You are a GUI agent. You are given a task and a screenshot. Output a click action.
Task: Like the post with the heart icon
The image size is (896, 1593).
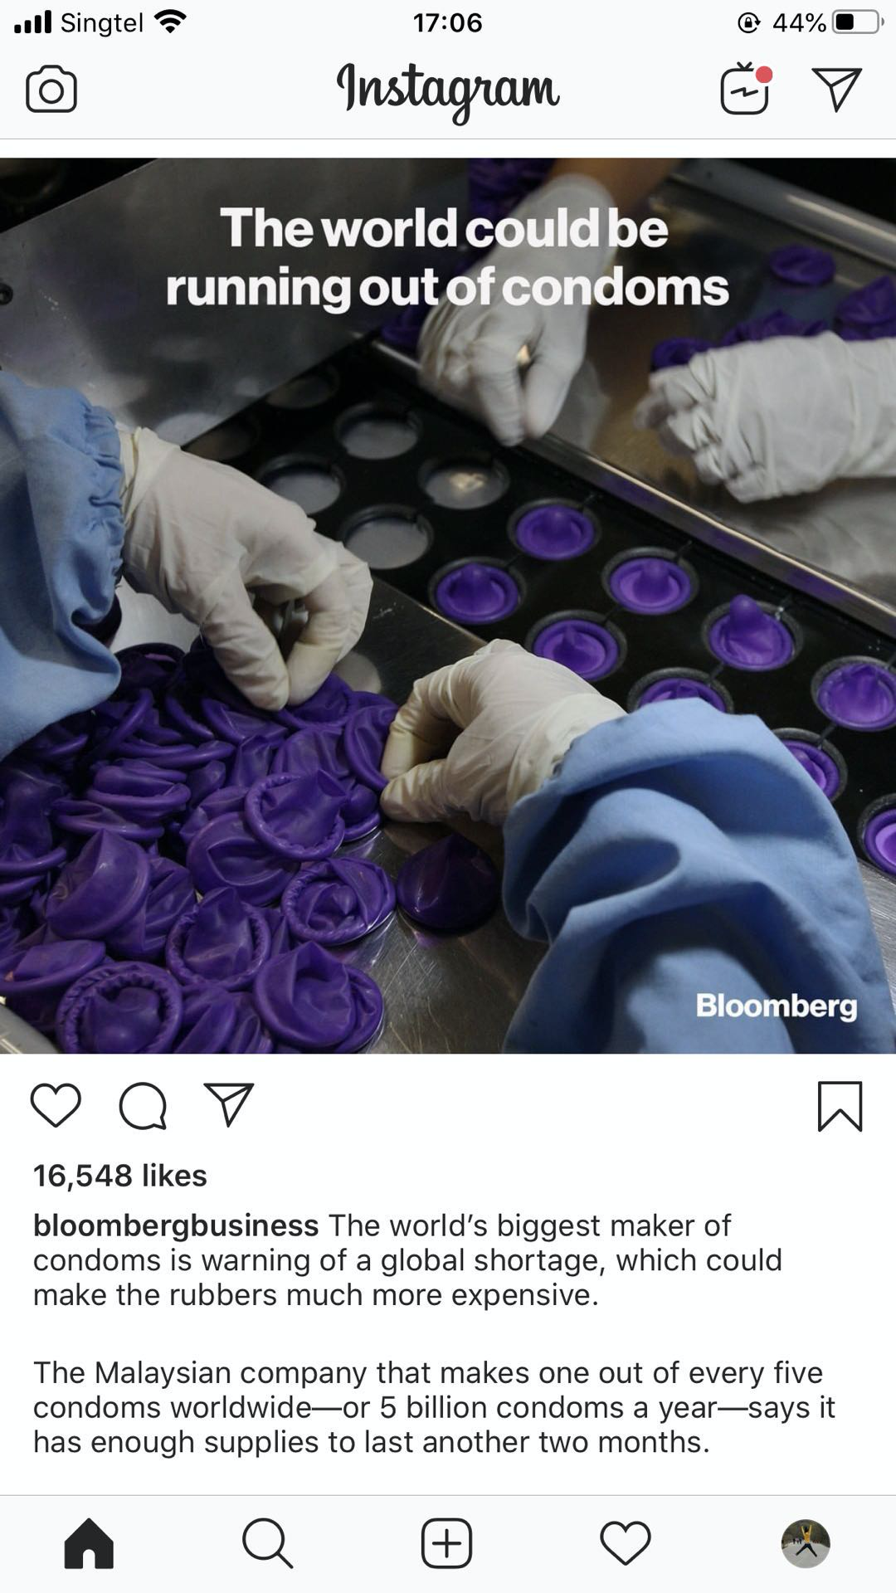(56, 1105)
